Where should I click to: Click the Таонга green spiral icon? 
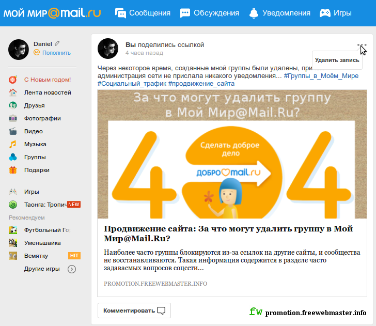13,205
